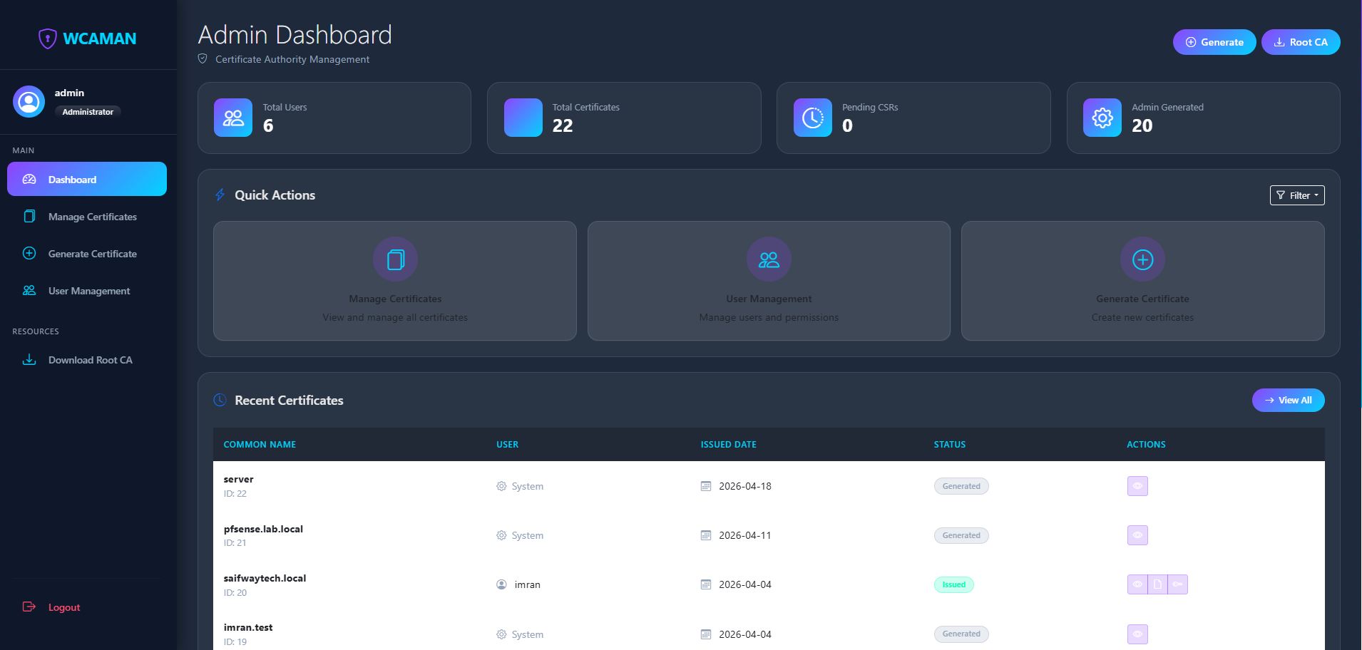Viewport: 1362px width, 650px height.
Task: Click the server common name cell
Action: pos(238,479)
